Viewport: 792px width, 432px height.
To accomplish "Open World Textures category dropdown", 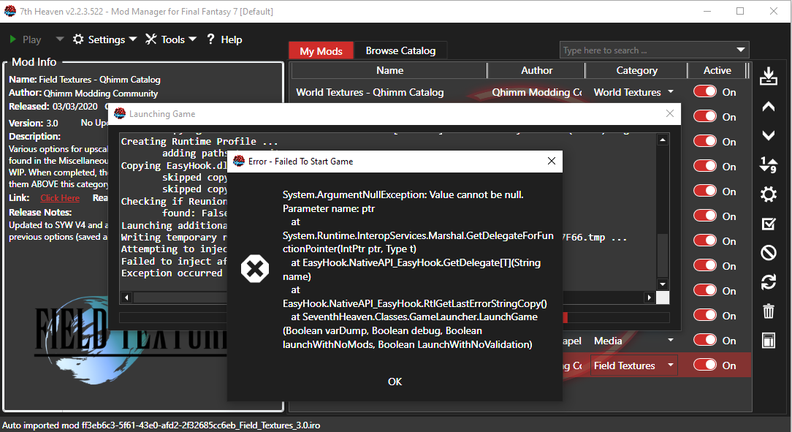I will coord(671,92).
